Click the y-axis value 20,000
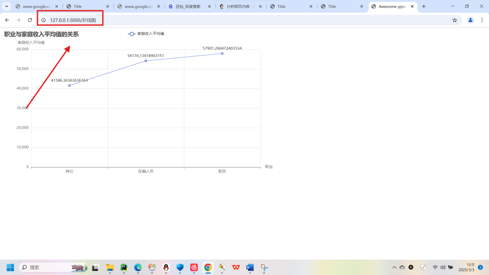 (23, 128)
